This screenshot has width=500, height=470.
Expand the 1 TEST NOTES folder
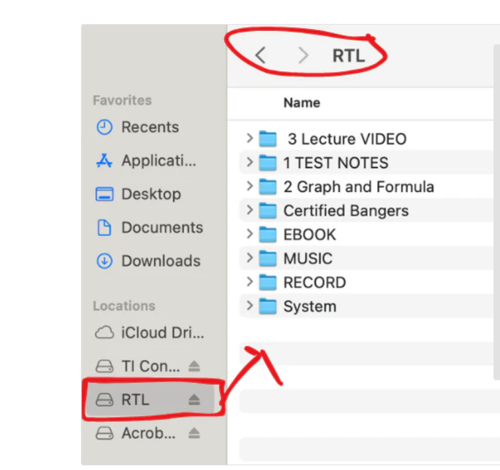click(x=249, y=163)
